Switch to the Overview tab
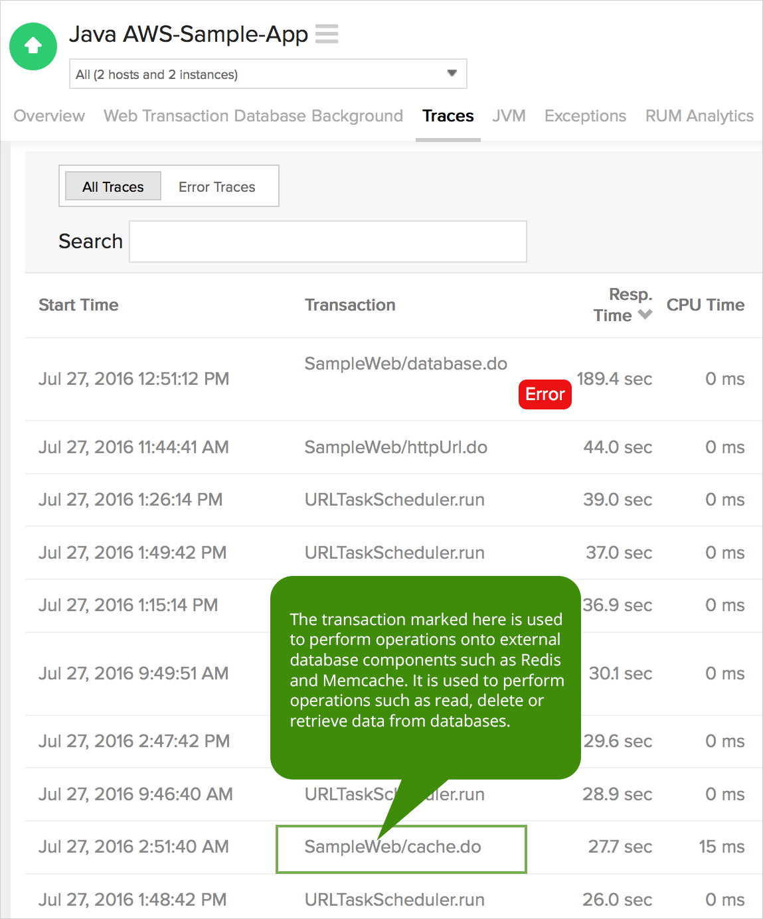This screenshot has width=763, height=919. 49,115
